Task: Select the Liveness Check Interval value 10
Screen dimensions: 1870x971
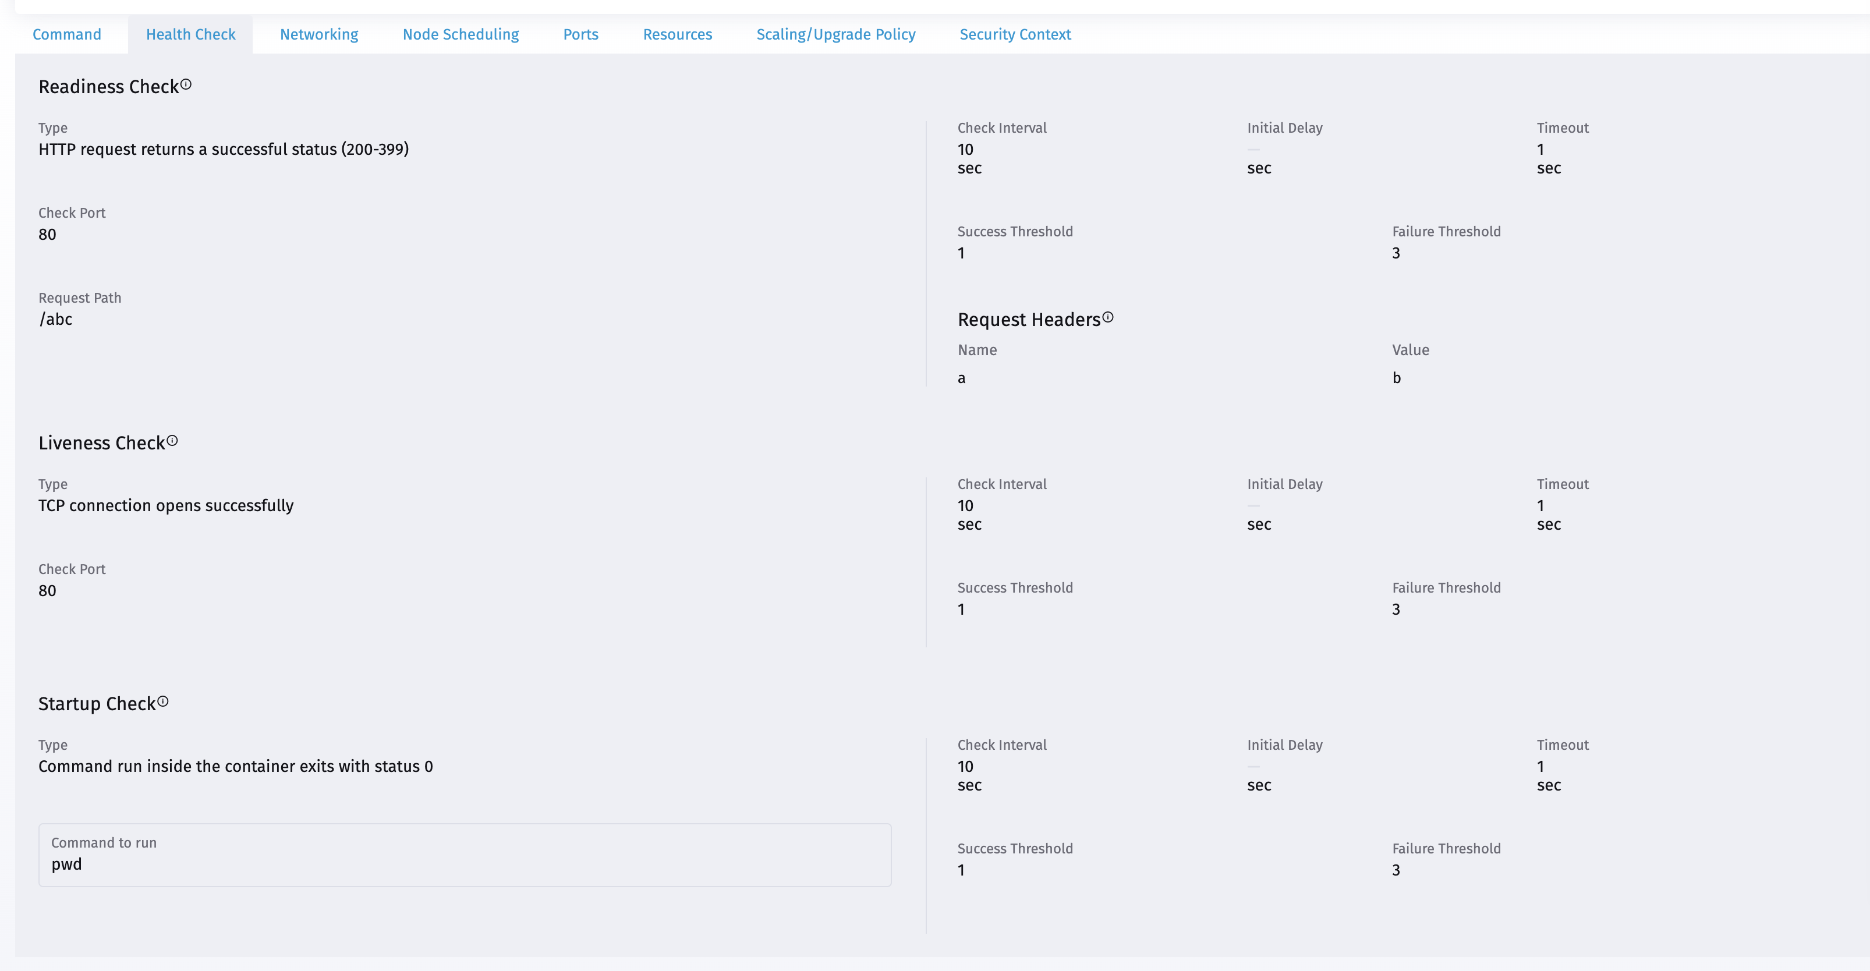Action: (x=965, y=505)
